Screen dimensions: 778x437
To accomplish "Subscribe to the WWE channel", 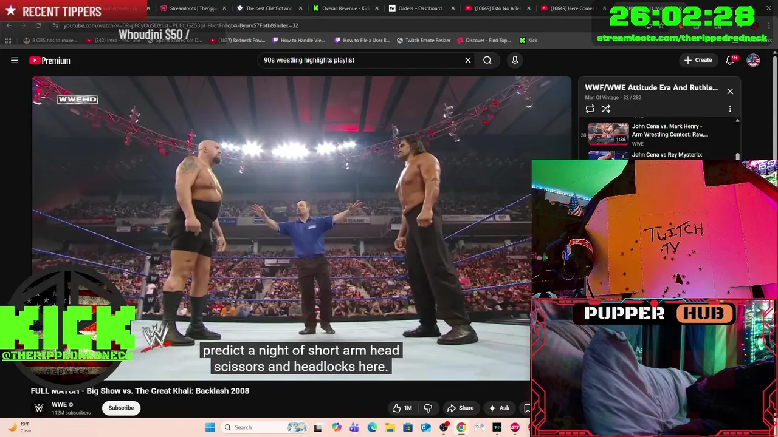I will tap(121, 408).
